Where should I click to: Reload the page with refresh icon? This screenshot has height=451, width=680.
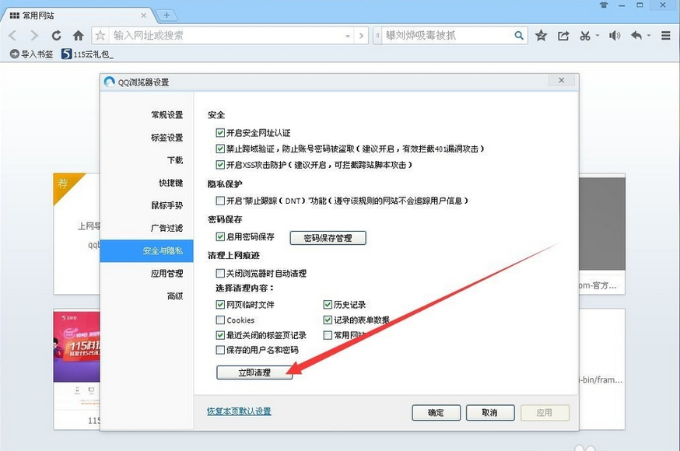click(x=56, y=36)
